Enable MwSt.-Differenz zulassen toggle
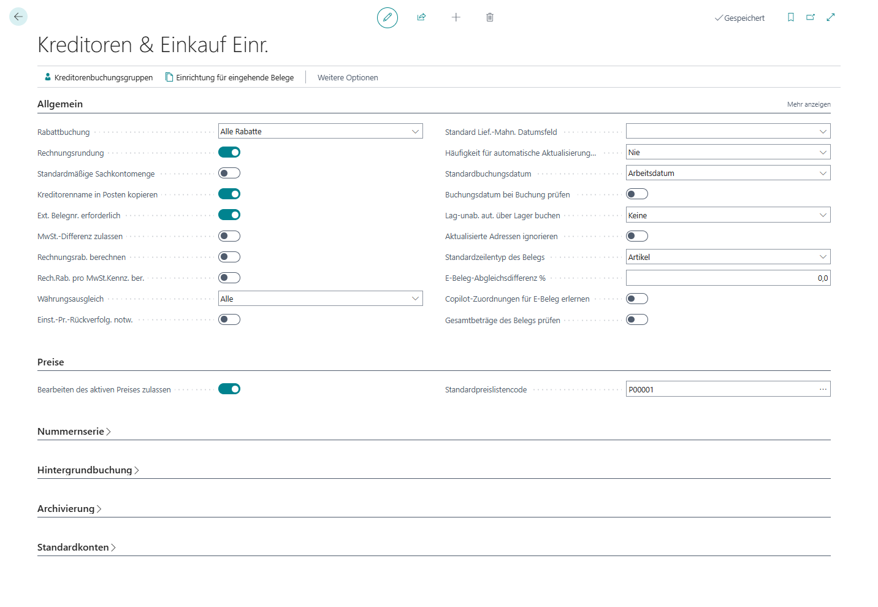Viewport: 878px width, 607px height. (x=229, y=236)
